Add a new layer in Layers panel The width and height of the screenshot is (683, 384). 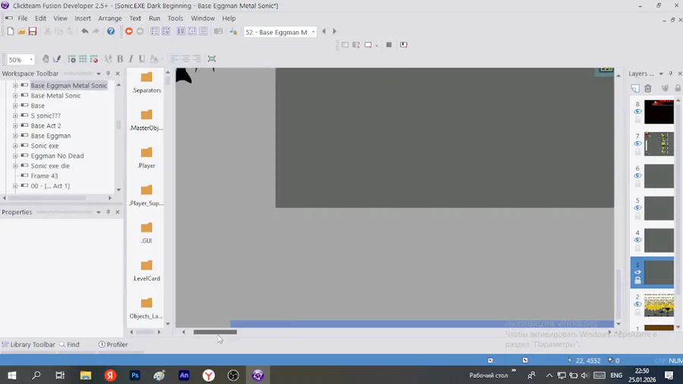[x=635, y=88]
